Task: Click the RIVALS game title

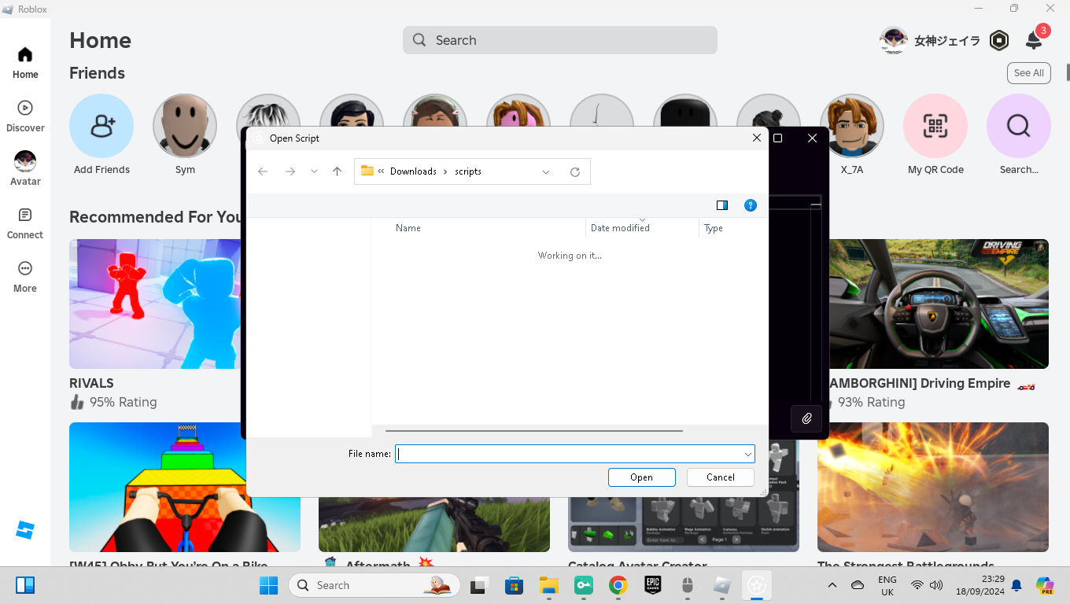Action: 91,383
